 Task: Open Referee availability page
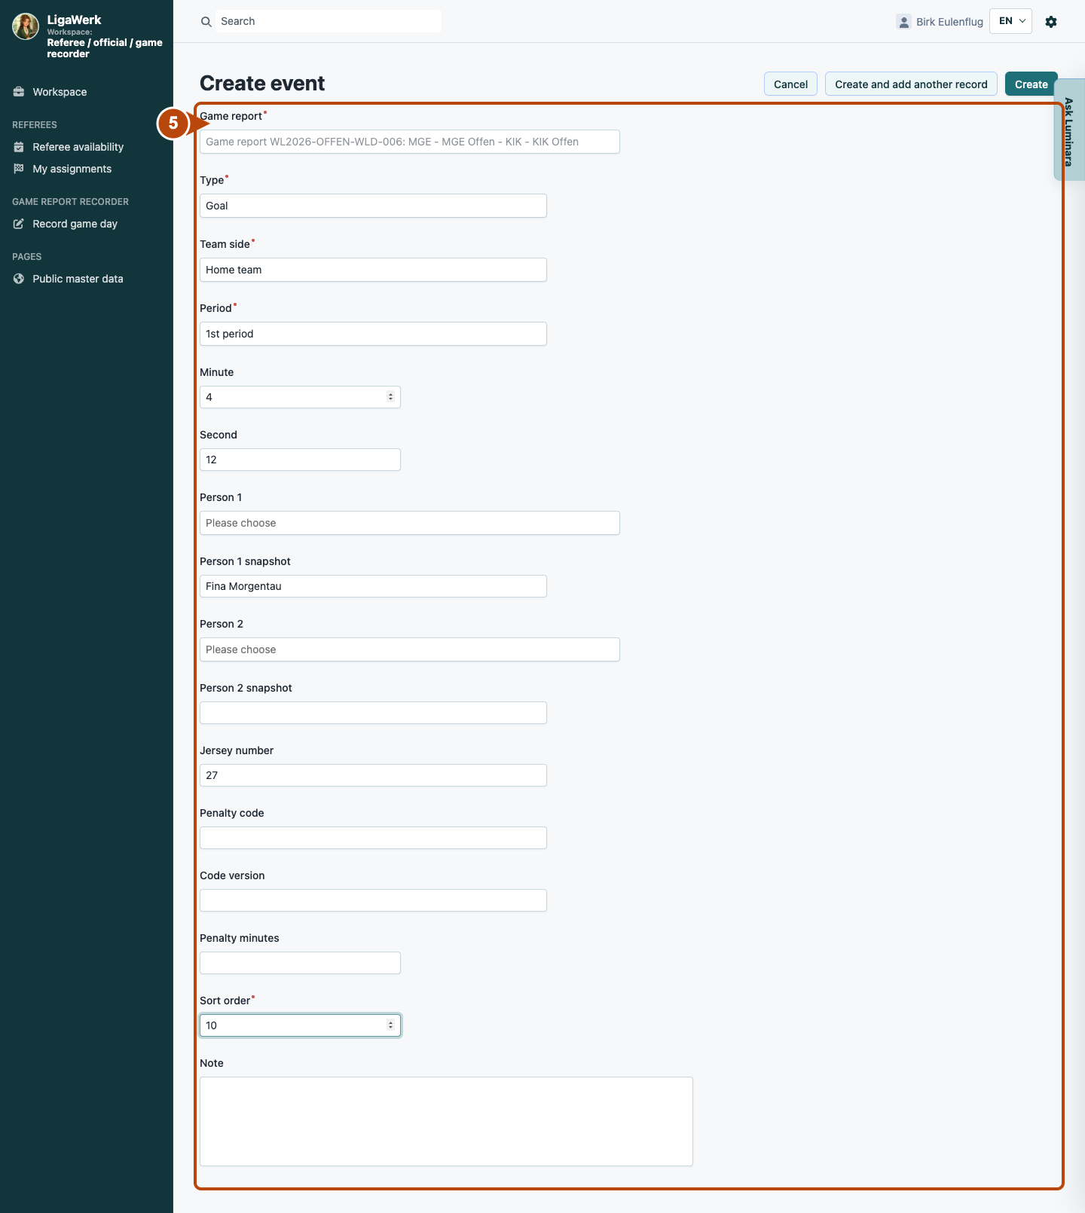78,147
